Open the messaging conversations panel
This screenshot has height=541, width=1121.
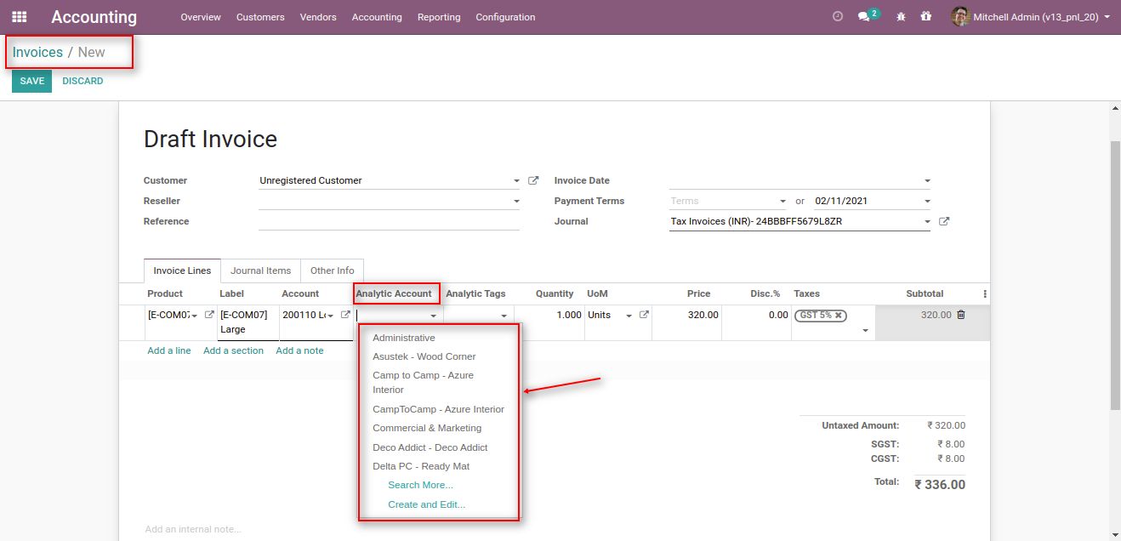[x=862, y=15]
